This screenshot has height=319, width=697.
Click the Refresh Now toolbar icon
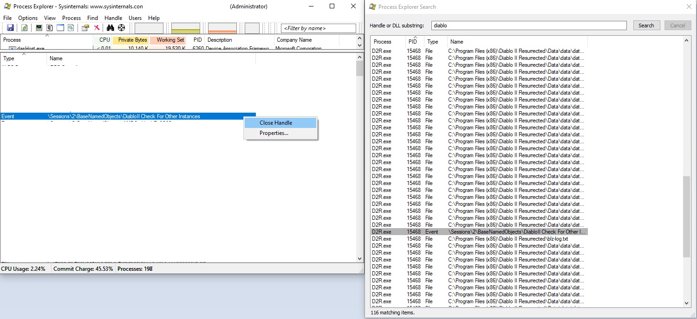point(24,28)
